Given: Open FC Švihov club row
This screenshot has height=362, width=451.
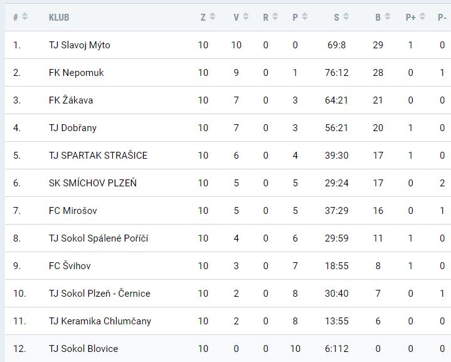Looking at the screenshot, I should 70,266.
